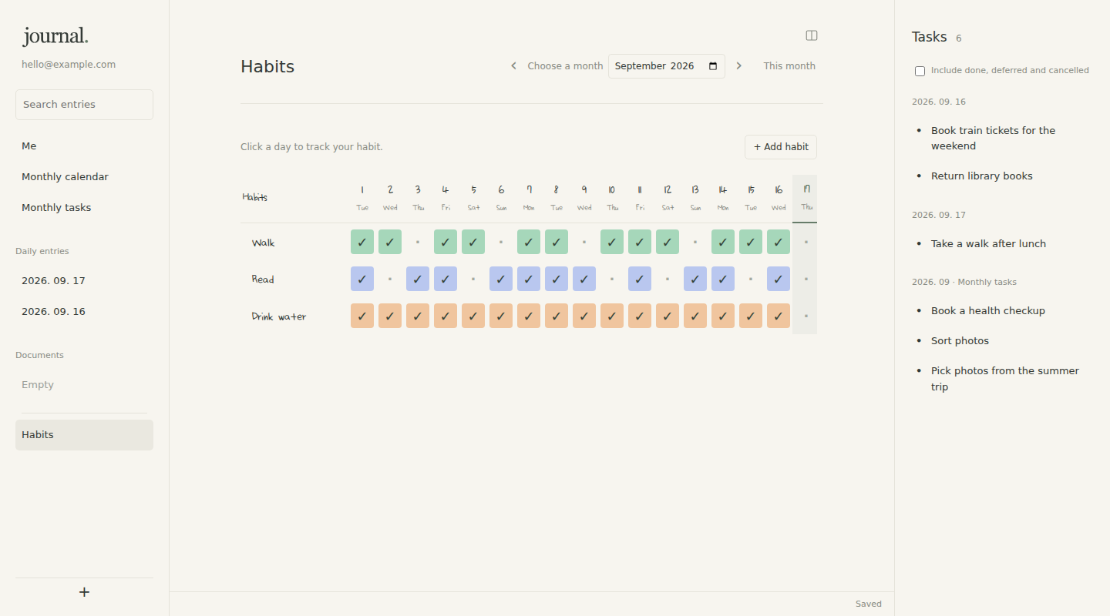This screenshot has height=616, width=1110.
Task: Open task Sort photos
Action: click(960, 341)
